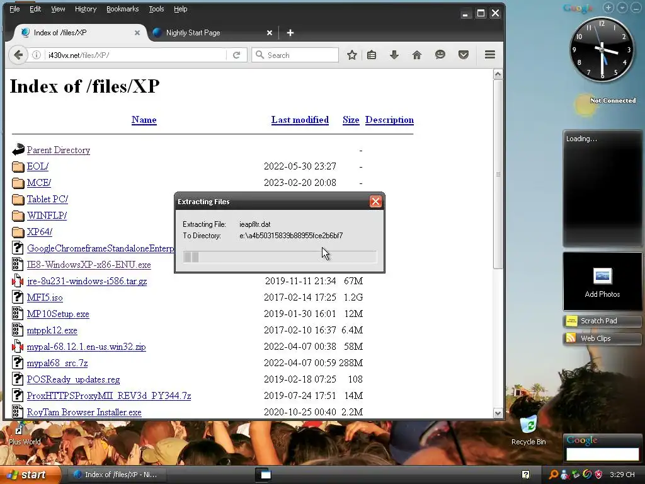645x484 pixels.
Task: Go to the Home page icon
Action: pyautogui.click(x=417, y=55)
